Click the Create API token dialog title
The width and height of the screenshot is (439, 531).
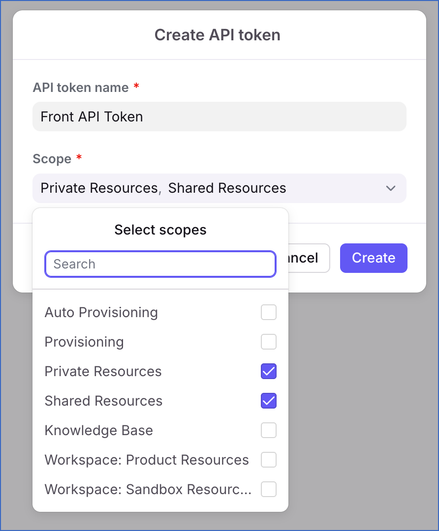point(218,34)
